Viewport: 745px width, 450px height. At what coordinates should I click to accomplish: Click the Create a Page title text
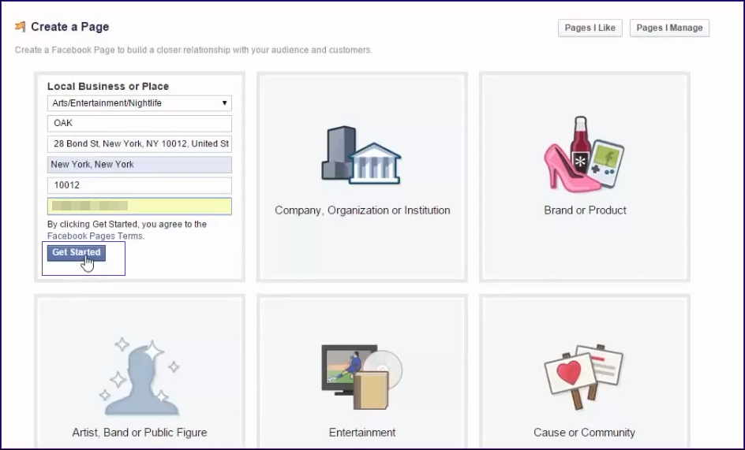click(x=69, y=27)
